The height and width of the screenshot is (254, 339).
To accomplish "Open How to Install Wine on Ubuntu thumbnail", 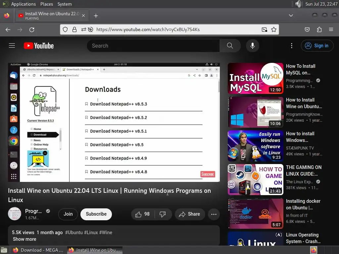I will click(x=255, y=112).
